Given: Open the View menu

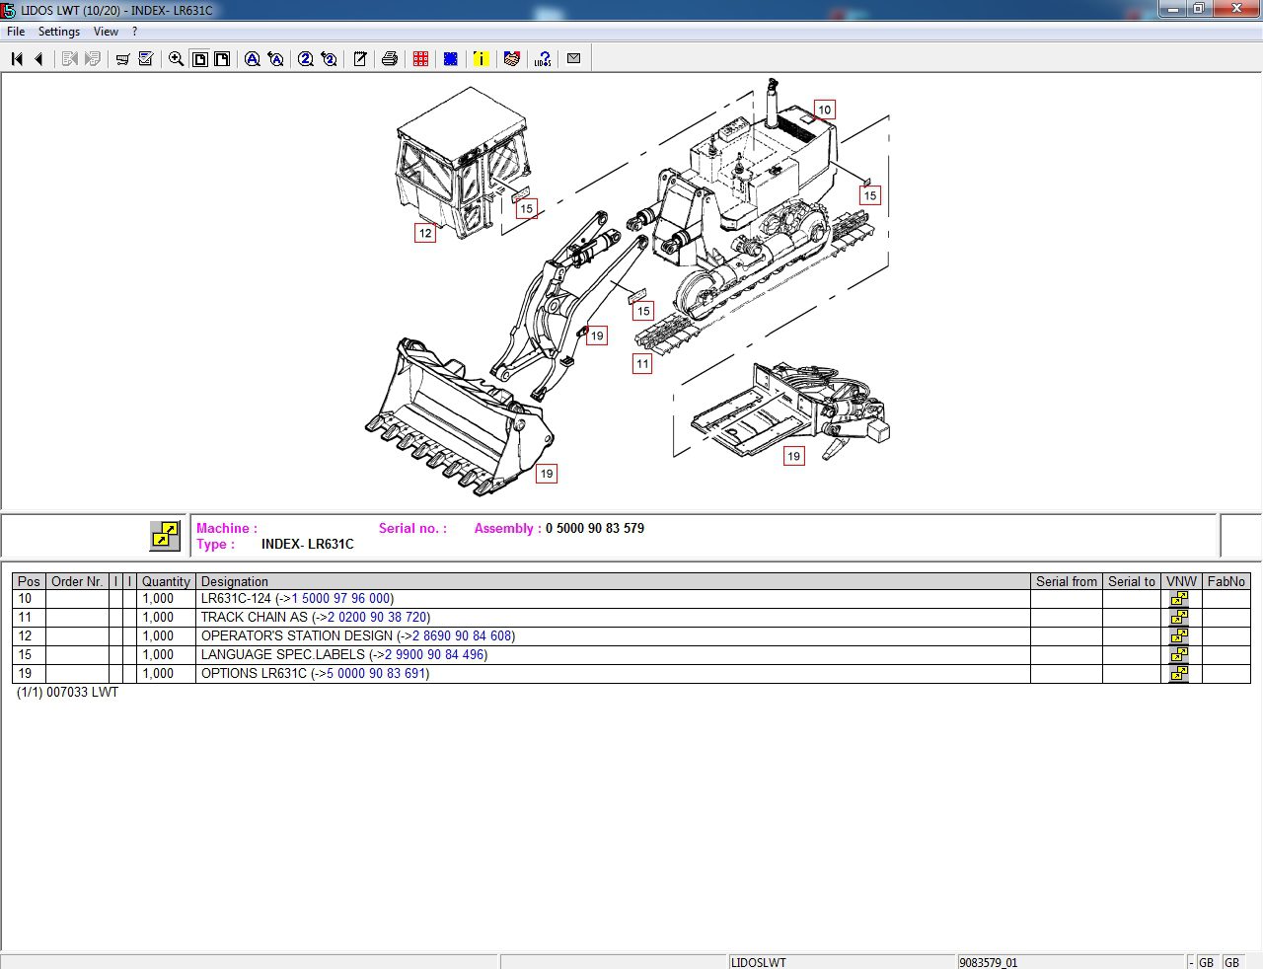Looking at the screenshot, I should point(106,31).
